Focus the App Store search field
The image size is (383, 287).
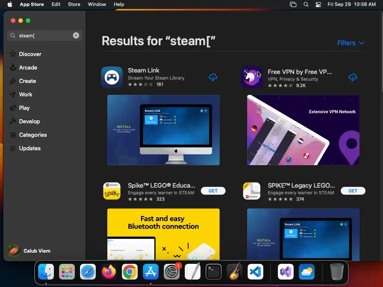45,36
